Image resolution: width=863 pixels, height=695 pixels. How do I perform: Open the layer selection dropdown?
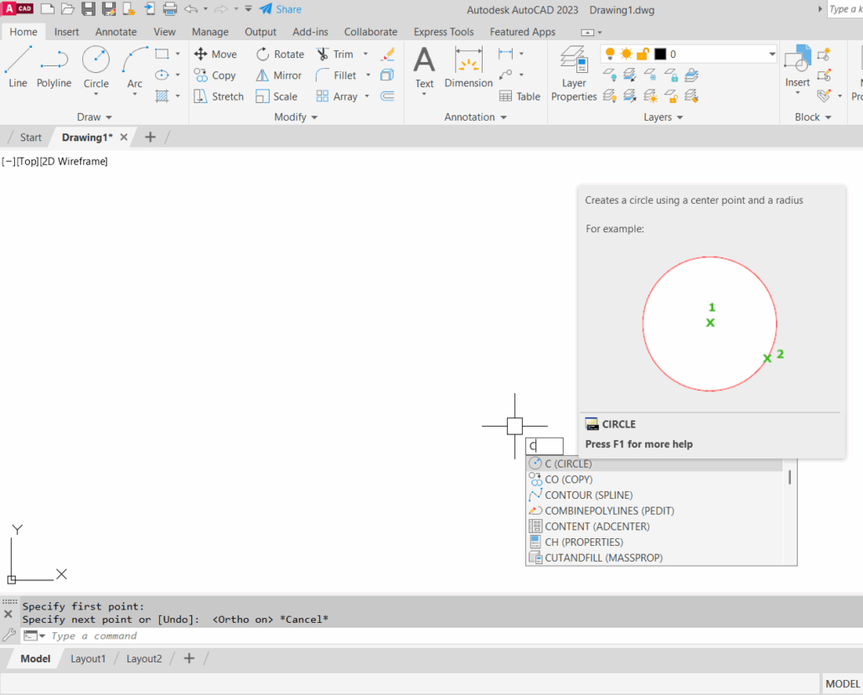[772, 54]
